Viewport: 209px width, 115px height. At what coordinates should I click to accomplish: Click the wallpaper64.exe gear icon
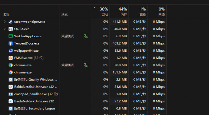click(x=10, y=50)
